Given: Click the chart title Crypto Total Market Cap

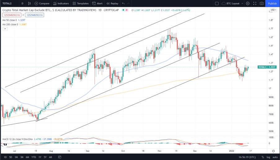Looking at the screenshot, I should point(60,10).
